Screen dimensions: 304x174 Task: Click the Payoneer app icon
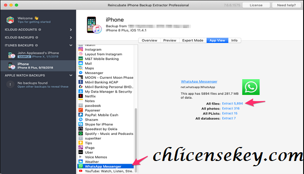[81, 110]
